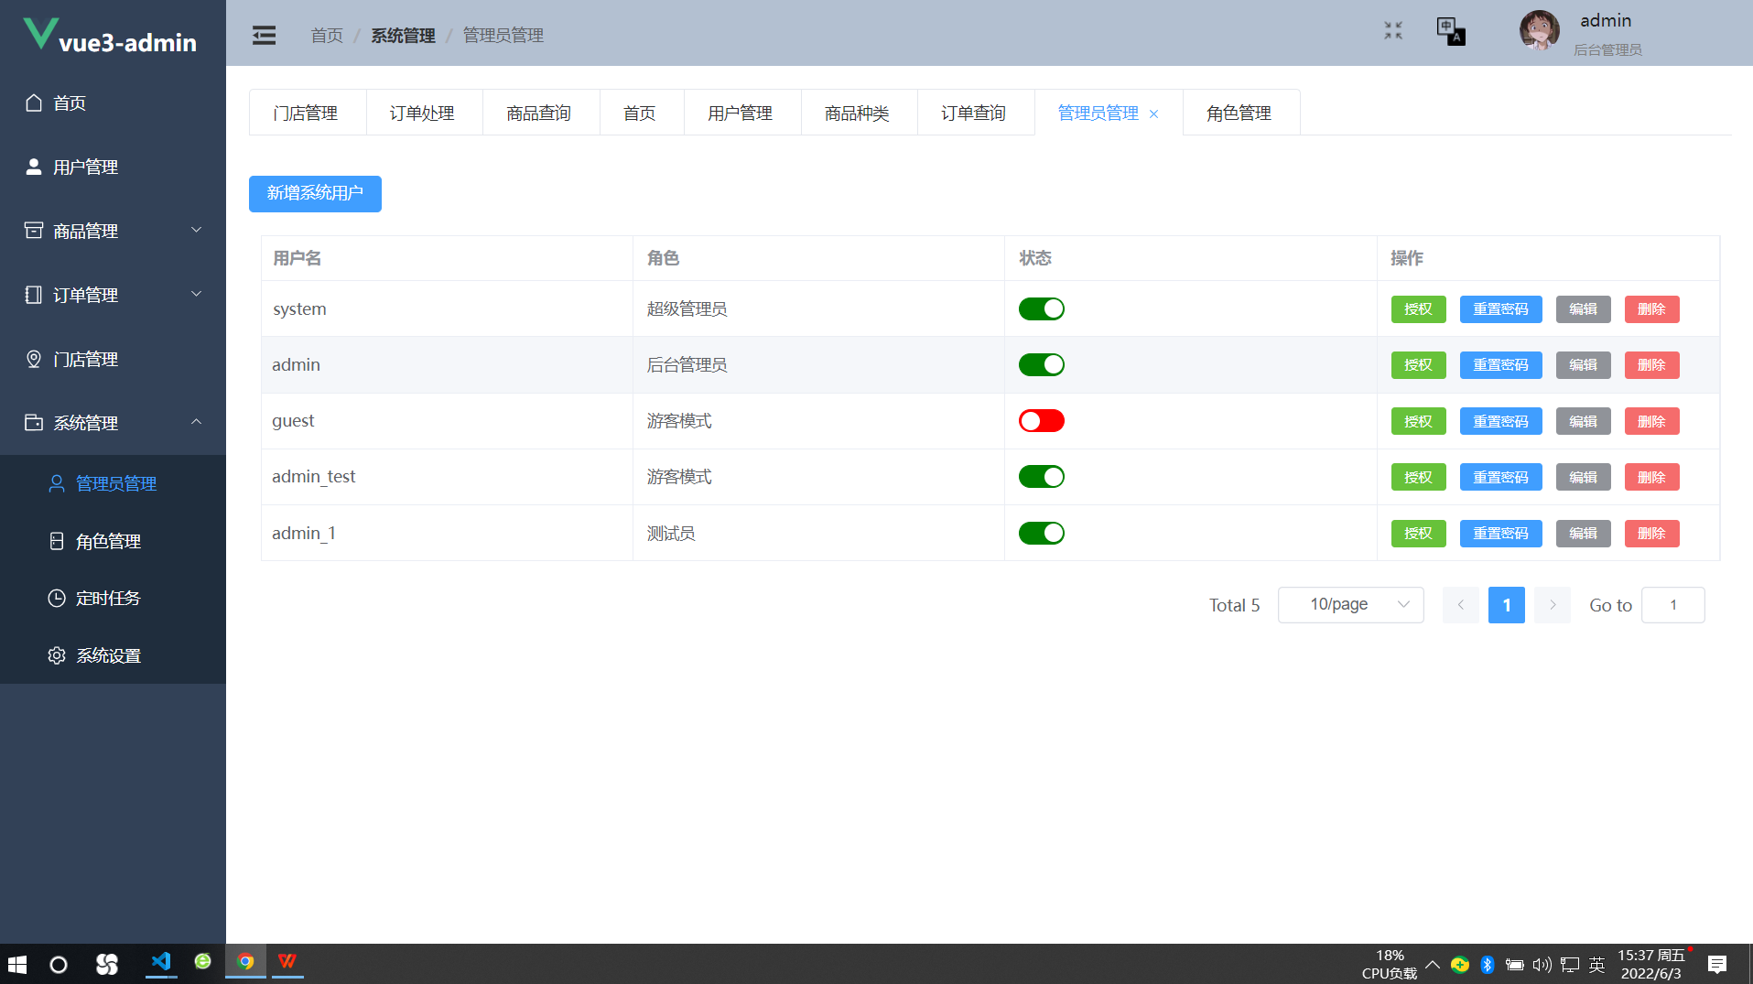The image size is (1753, 984).
Task: Click the next page arrow
Action: click(x=1553, y=605)
